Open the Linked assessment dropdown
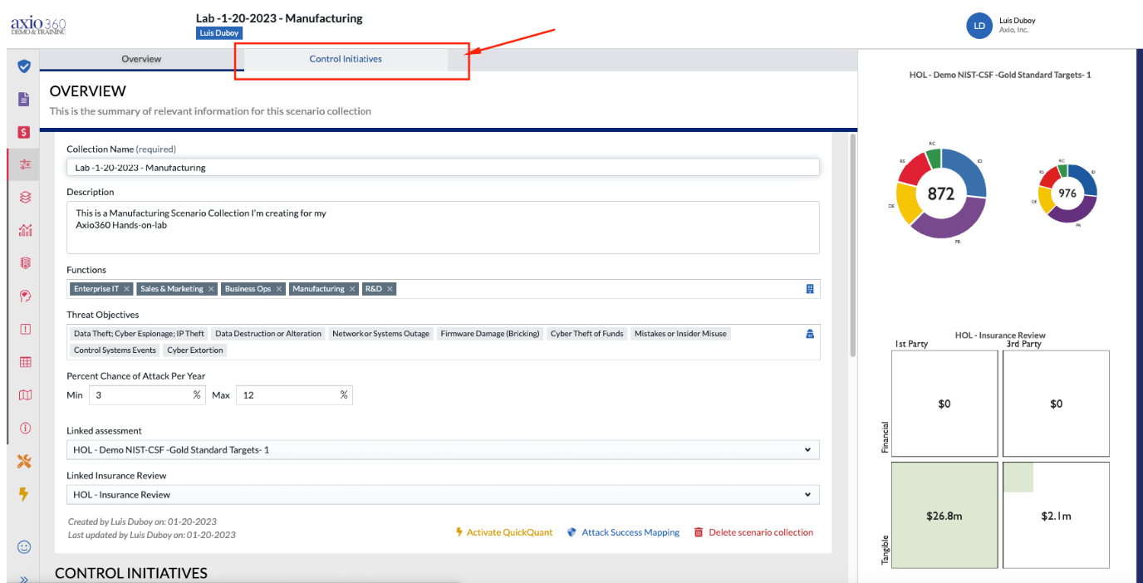 point(443,449)
